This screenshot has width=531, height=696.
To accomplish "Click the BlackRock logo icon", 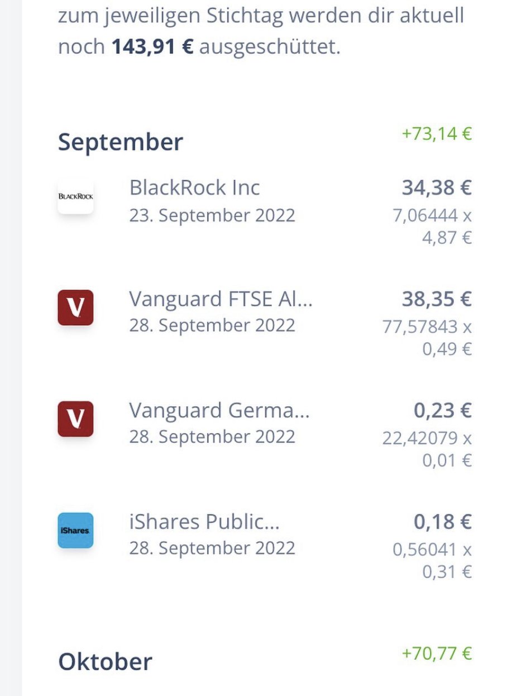I will (75, 196).
